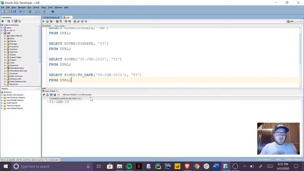Select the Query Result tab

50,91
